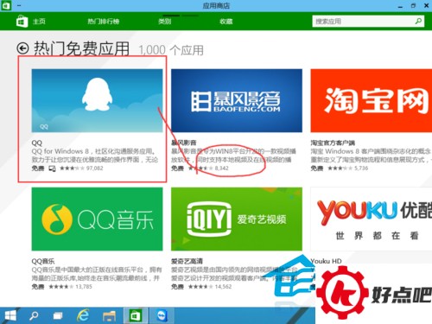Open the QQ音乐 green tile
The height and width of the screenshot is (324, 432).
pyautogui.click(x=97, y=219)
